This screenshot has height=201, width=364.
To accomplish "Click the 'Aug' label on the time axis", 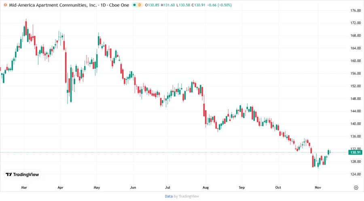I will click(206, 187).
